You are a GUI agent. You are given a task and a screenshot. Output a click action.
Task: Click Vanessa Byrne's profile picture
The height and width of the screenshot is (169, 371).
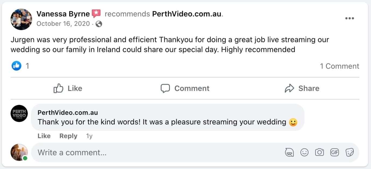(21, 19)
